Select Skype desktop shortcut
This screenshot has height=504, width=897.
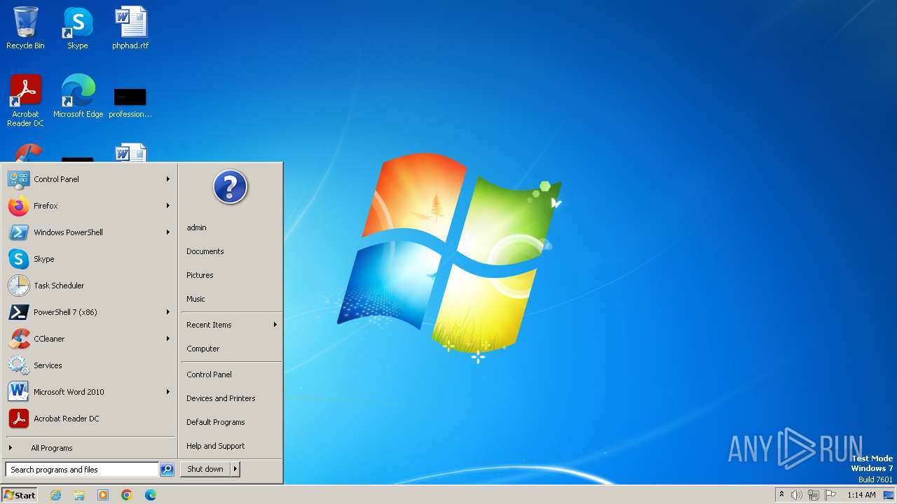(x=78, y=28)
